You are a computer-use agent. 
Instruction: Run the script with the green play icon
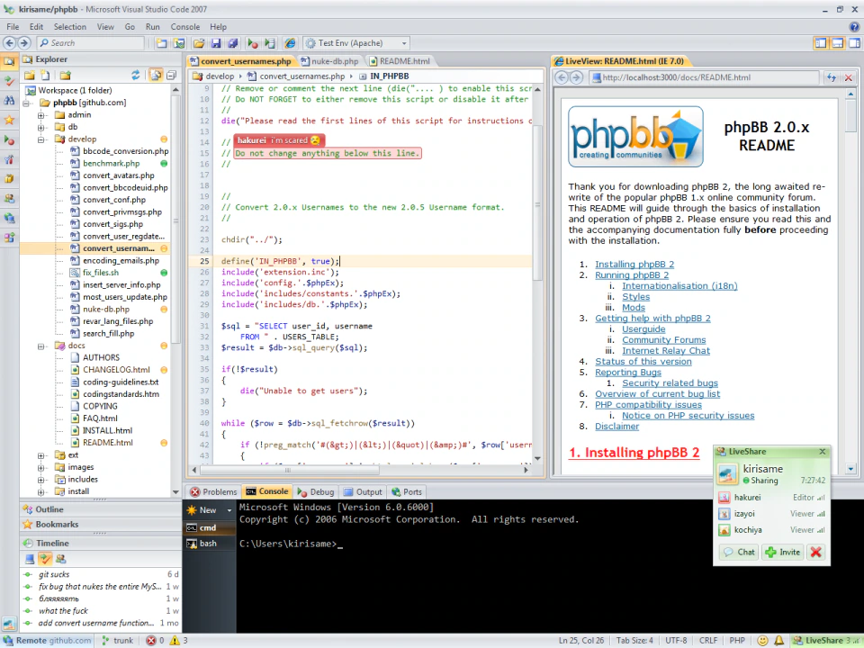click(x=253, y=43)
